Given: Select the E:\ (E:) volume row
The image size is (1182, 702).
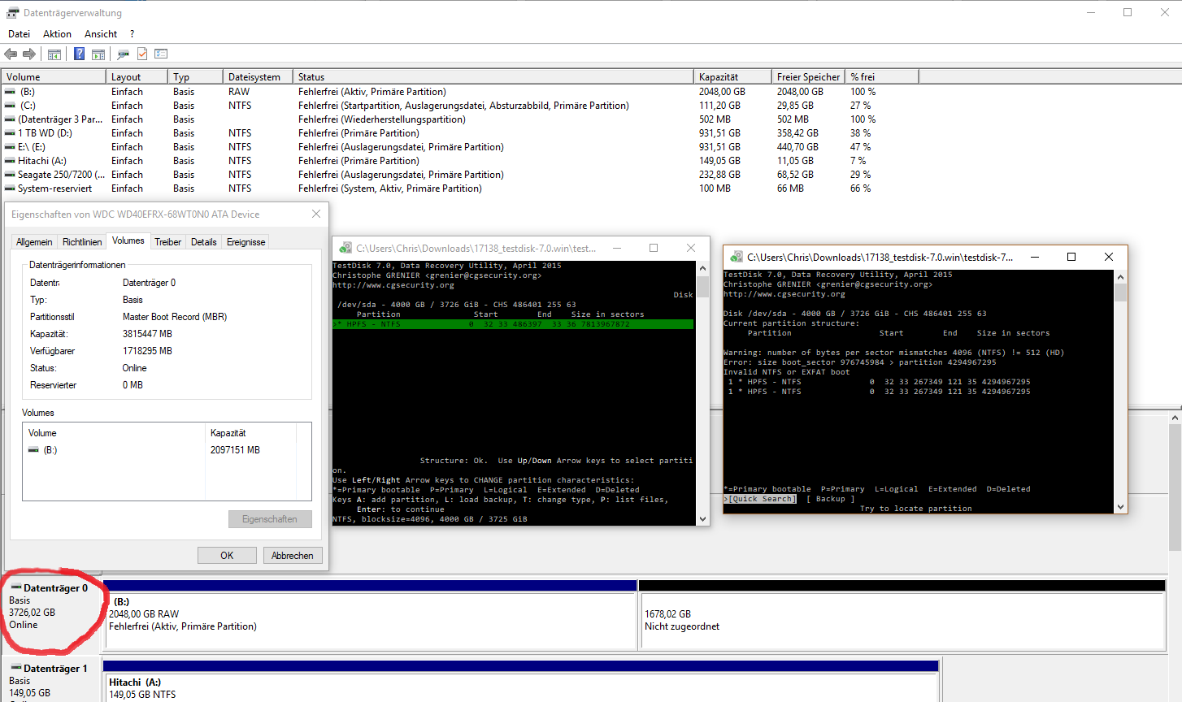Looking at the screenshot, I should click(459, 147).
